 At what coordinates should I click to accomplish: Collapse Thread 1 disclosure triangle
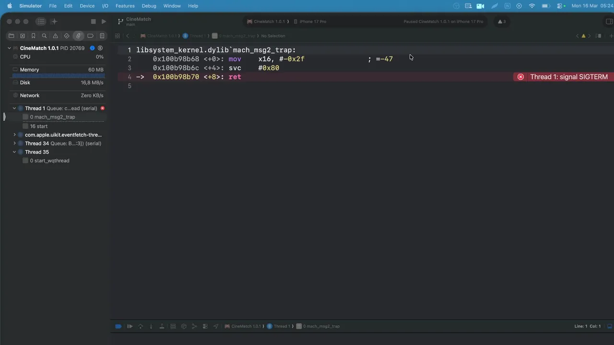(14, 108)
